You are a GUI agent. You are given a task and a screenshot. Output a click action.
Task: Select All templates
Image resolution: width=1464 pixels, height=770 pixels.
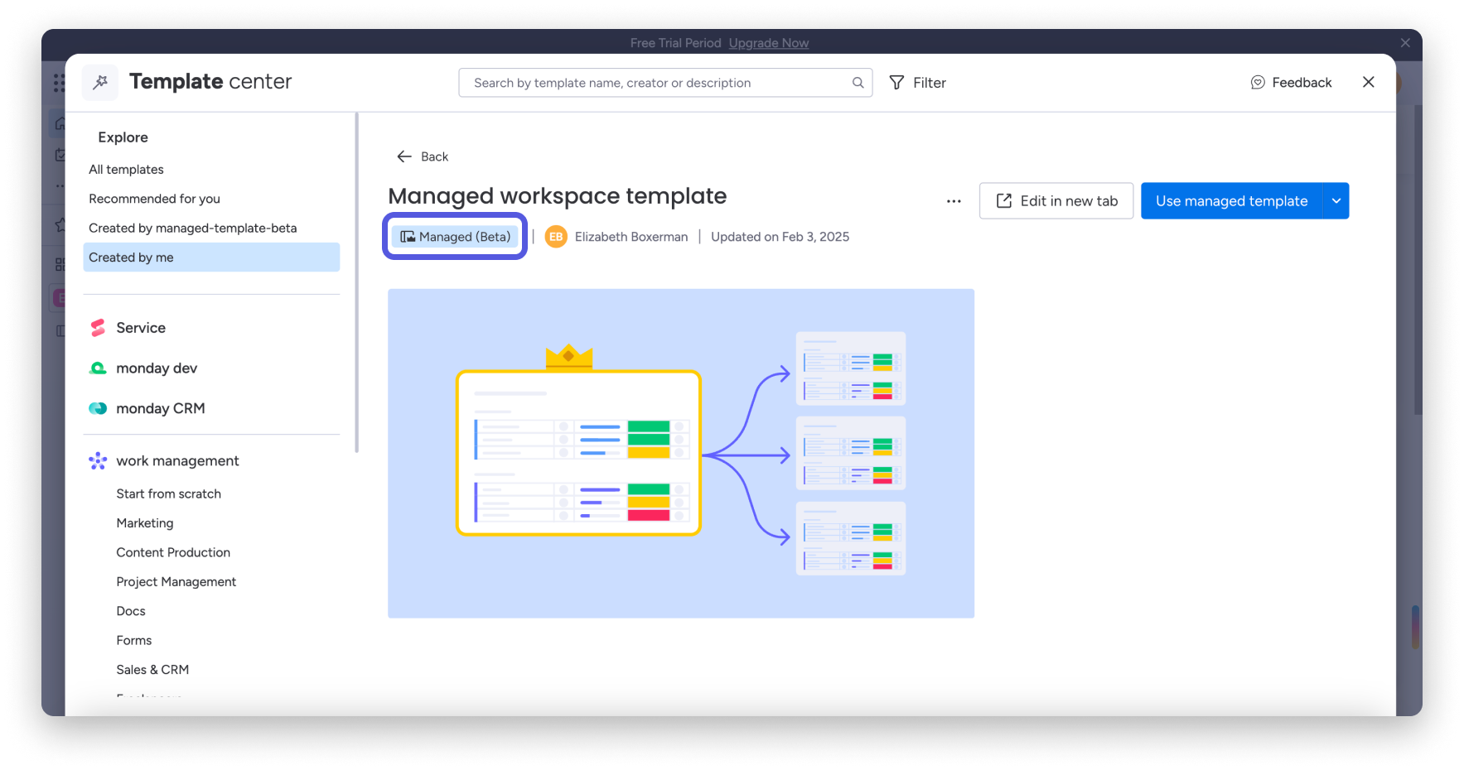pos(211,170)
